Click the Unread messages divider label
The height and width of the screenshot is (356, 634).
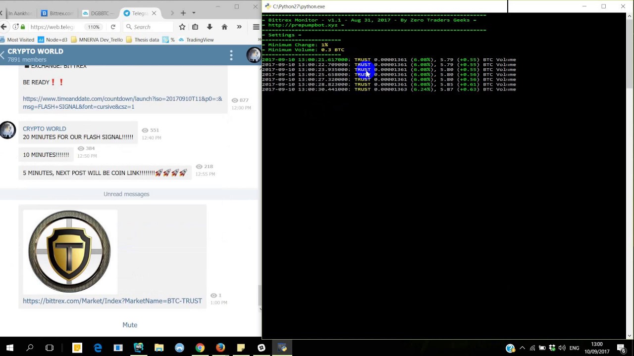coord(126,194)
